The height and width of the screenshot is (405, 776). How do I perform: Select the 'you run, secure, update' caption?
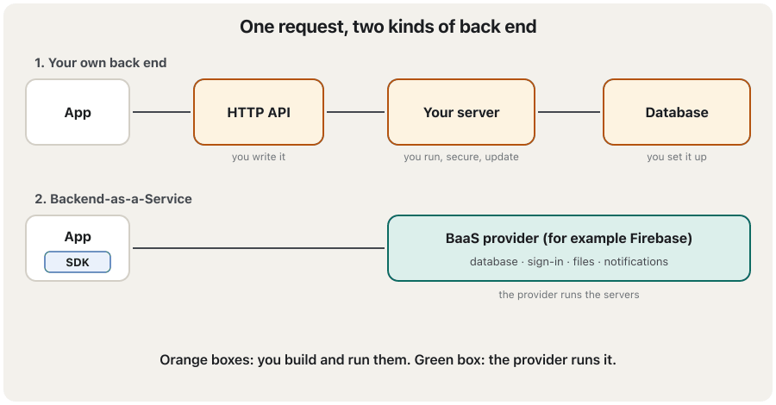461,157
